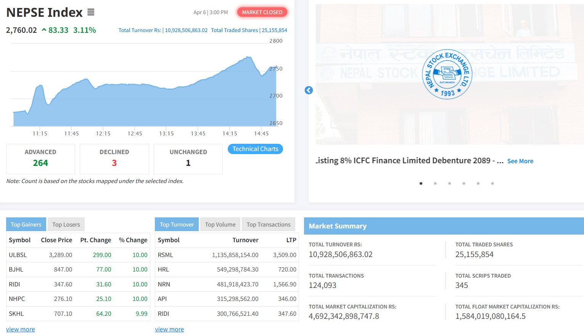Screen dimensions: 584x336
Task: Select the last carousel dot indicator
Action: pyautogui.click(x=492, y=183)
